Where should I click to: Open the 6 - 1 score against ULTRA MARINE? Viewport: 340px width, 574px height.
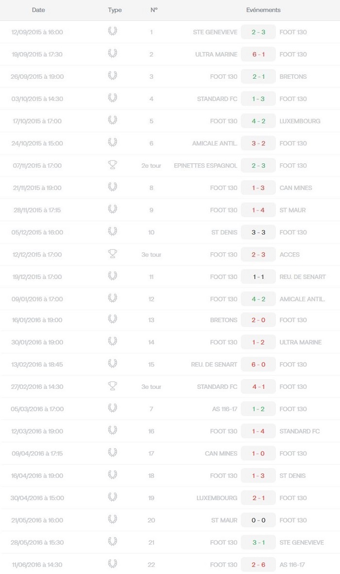258,54
